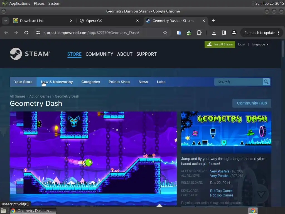Click the All Games breadcrumb
Screen dimensions: 285x214
pyautogui.click(x=18, y=96)
